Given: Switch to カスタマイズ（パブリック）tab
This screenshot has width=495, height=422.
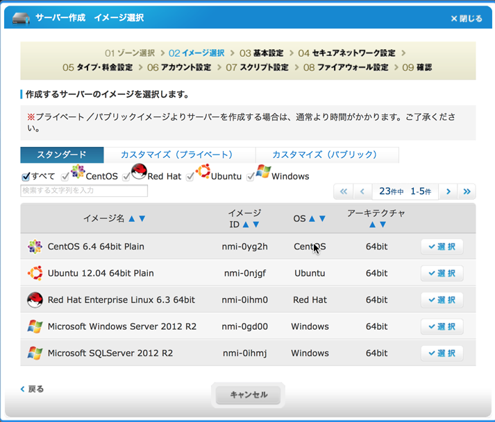Looking at the screenshot, I should click(x=327, y=155).
